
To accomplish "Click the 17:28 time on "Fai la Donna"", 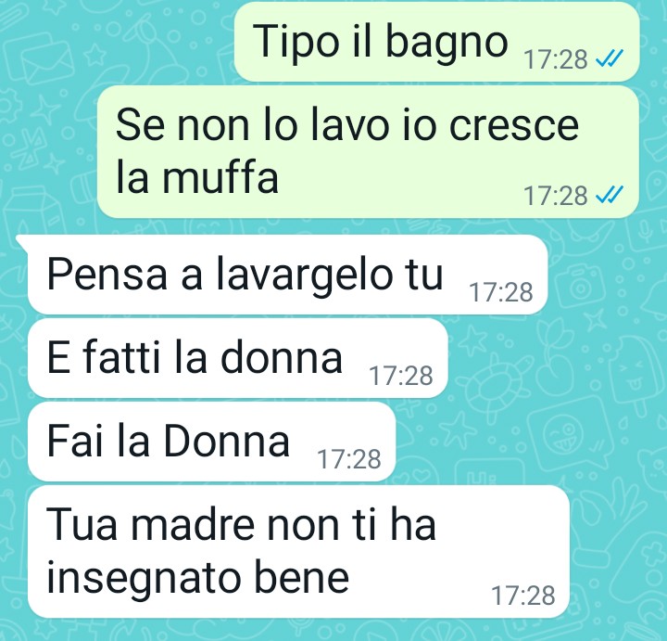I will (x=349, y=459).
